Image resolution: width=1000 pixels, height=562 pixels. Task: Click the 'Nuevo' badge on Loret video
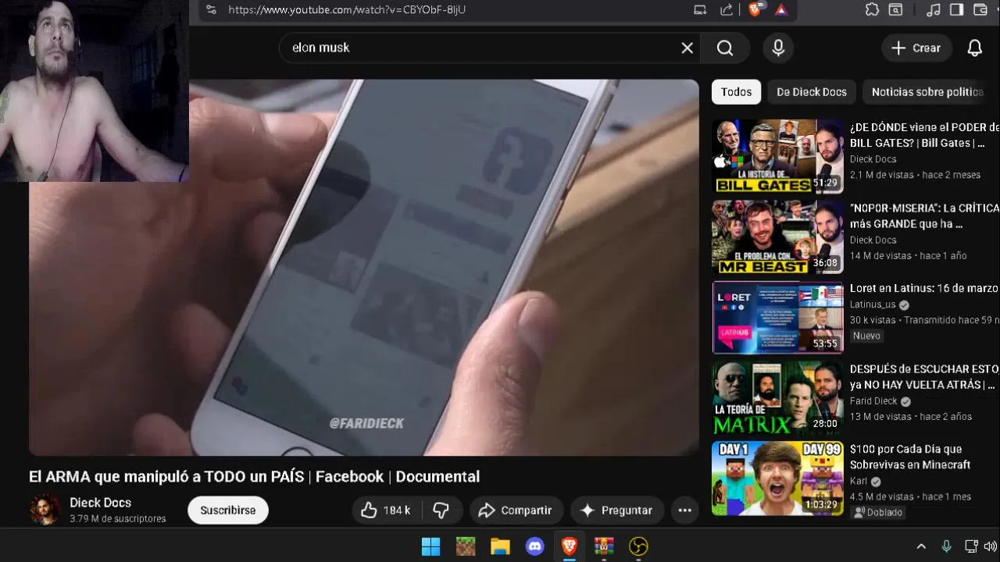[866, 336]
